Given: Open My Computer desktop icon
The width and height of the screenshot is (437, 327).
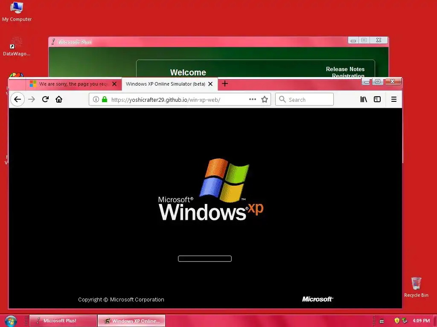Looking at the screenshot, I should point(17,11).
